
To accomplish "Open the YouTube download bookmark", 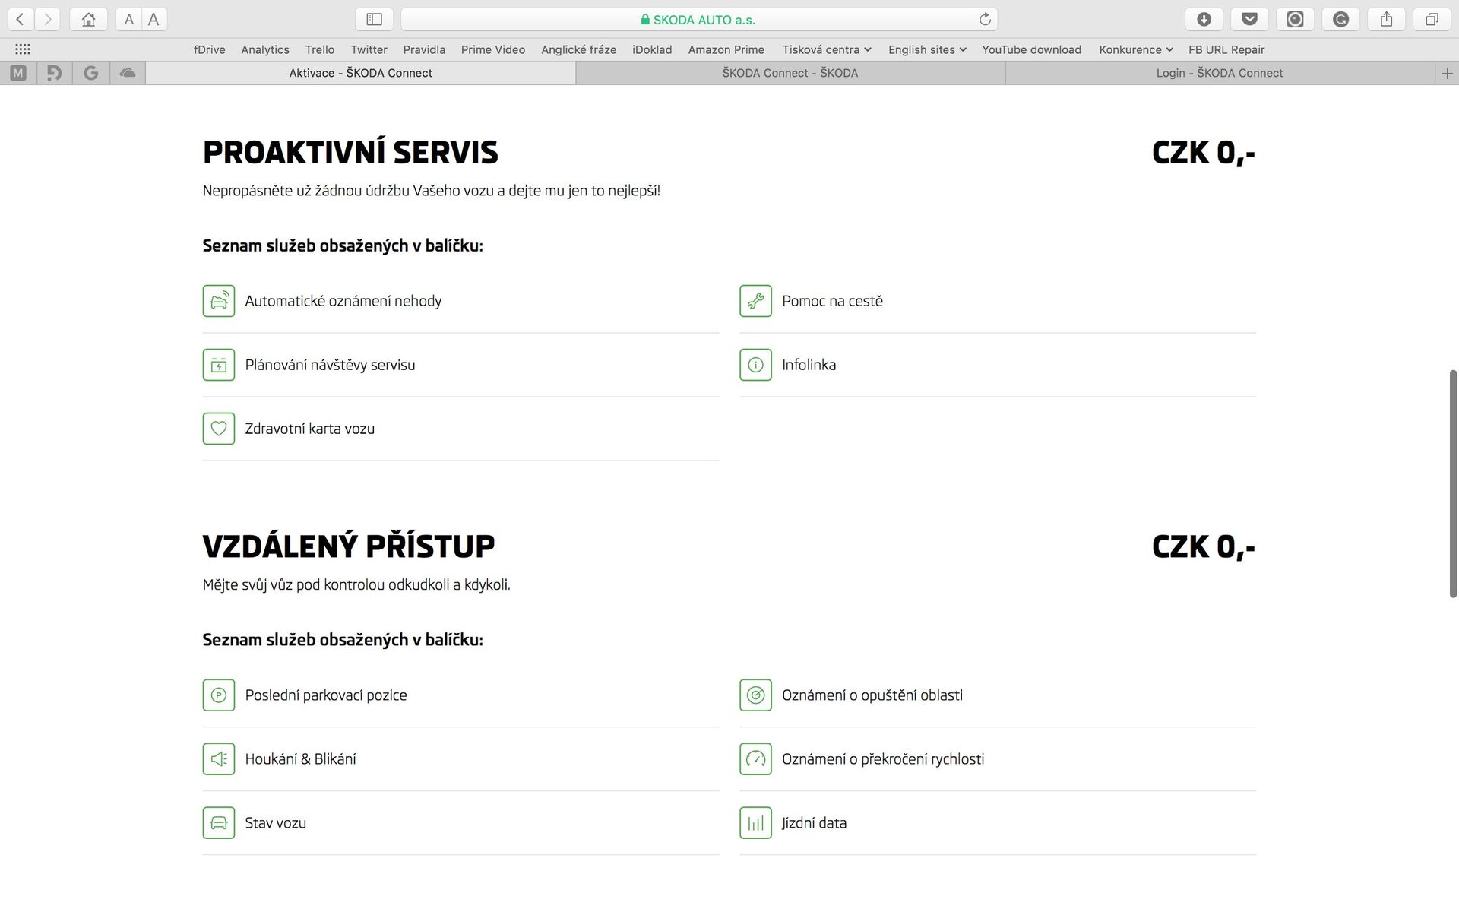I will tap(1030, 50).
